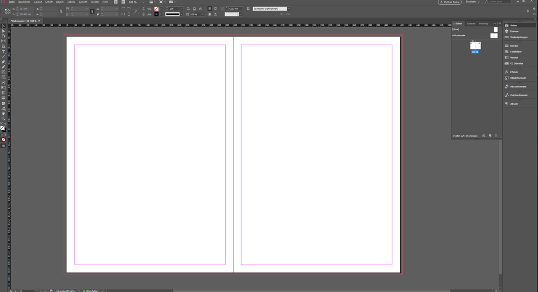This screenshot has width=538, height=292.
Task: Select the 10-11 spread thumbnail
Action: coord(475,46)
